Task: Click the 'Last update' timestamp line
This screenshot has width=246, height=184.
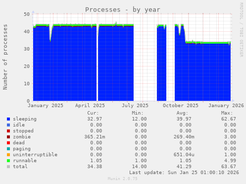Action: 184,173
